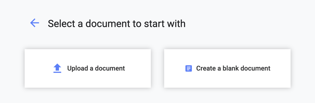Click the word 'Select' in the page title
This screenshot has height=103, width=315.
tap(61, 24)
